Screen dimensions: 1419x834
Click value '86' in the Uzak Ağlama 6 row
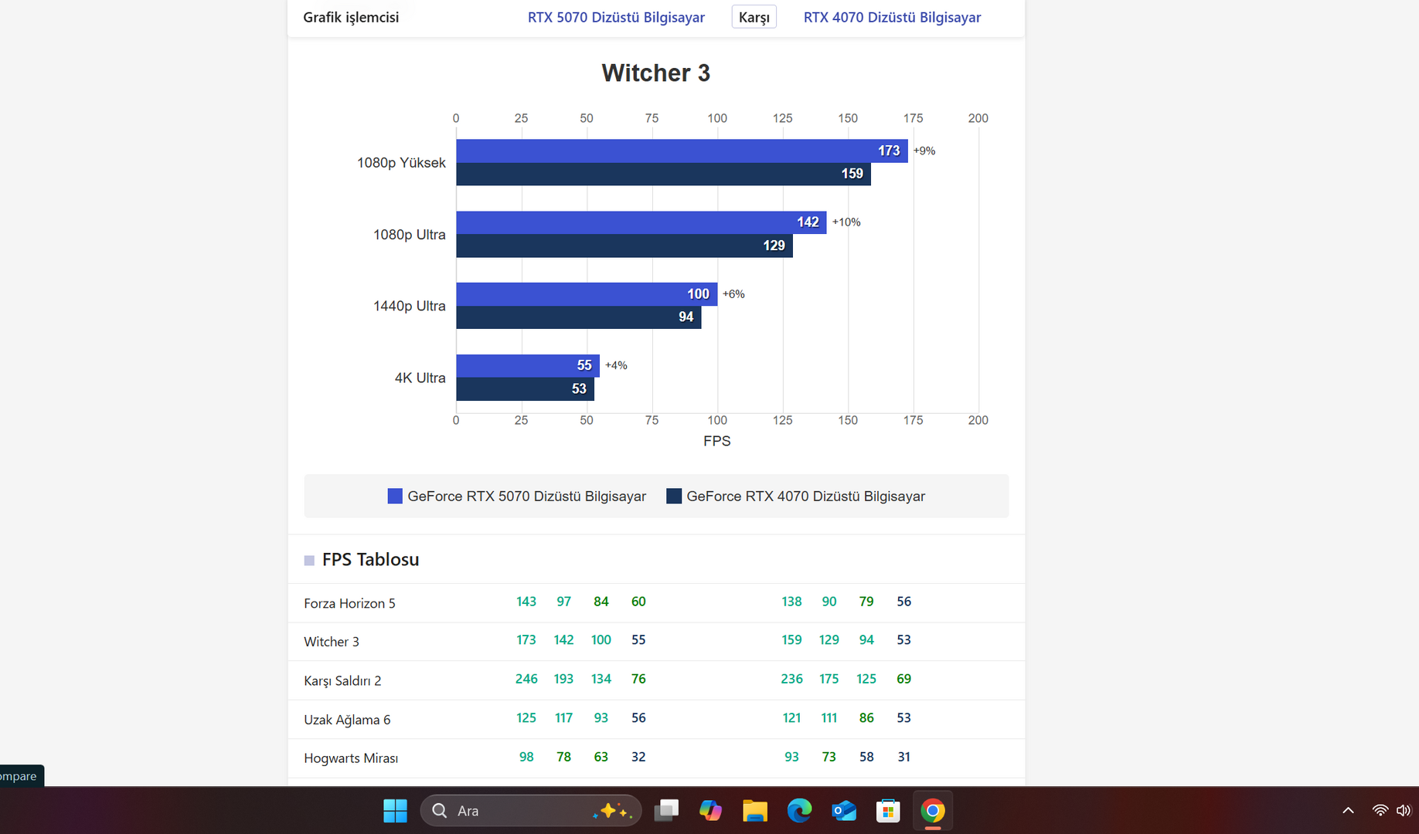click(x=866, y=718)
